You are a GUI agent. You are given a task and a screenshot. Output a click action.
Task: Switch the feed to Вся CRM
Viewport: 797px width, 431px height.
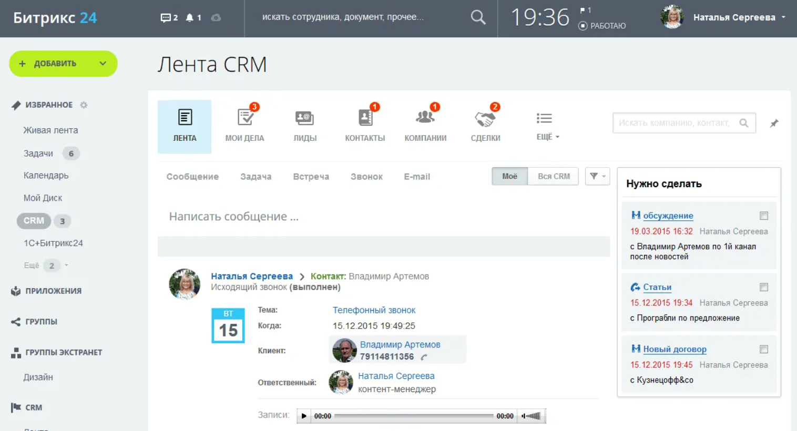pyautogui.click(x=554, y=177)
